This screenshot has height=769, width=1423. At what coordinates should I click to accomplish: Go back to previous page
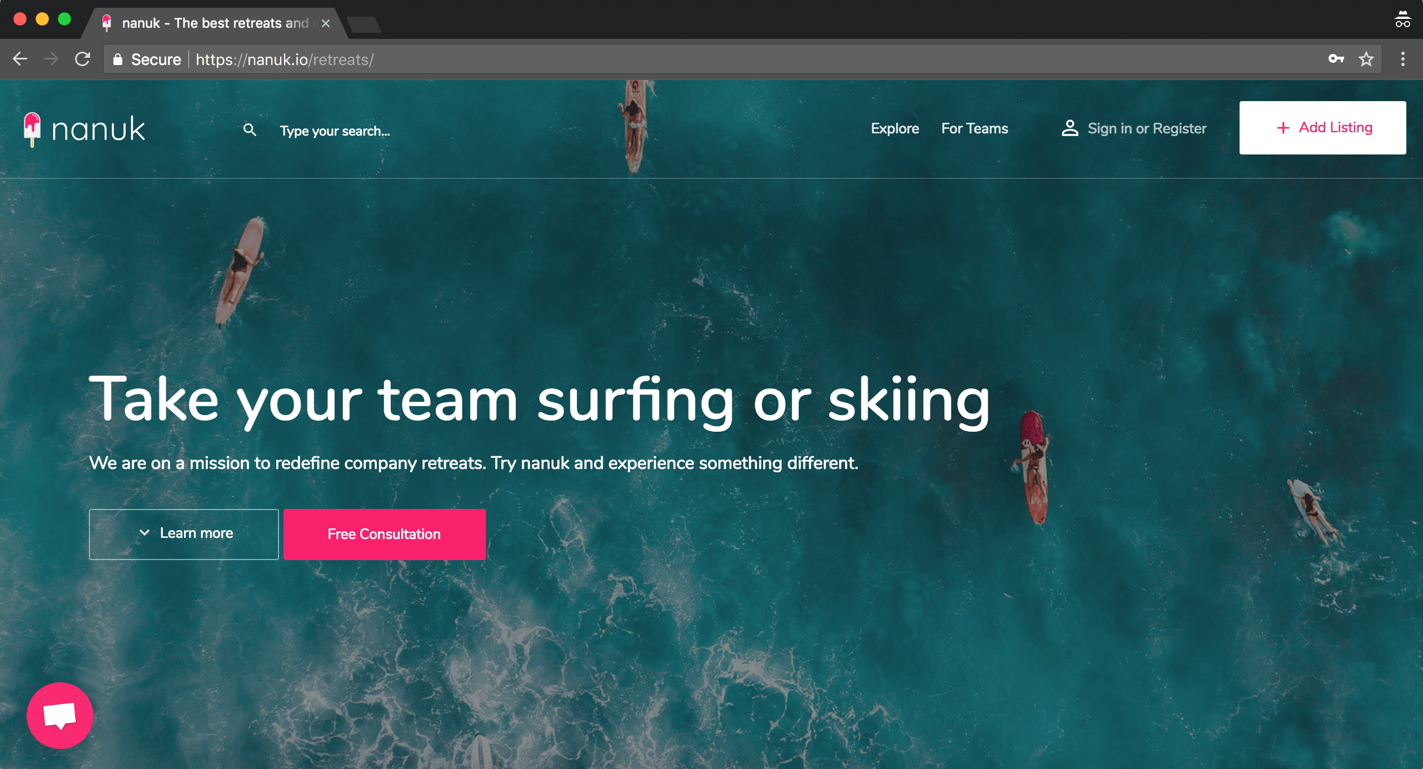click(20, 59)
